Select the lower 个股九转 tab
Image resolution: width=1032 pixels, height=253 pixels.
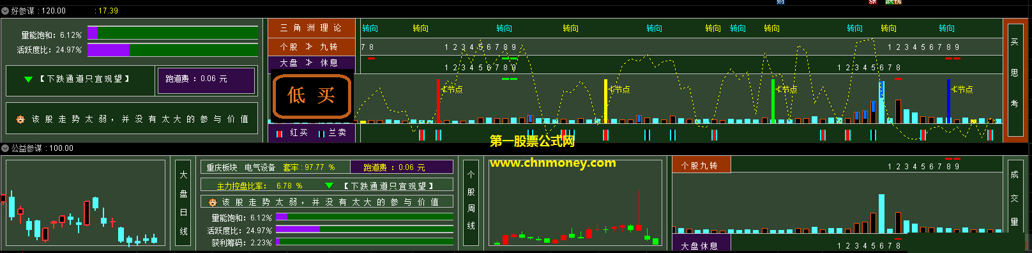(701, 165)
